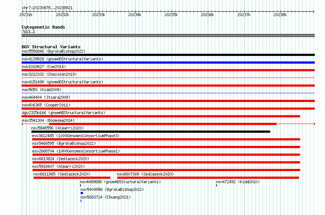Click the 20234k ruler label
Image resolution: width=325 pixels, height=215 pixels.
[x=135, y=15]
